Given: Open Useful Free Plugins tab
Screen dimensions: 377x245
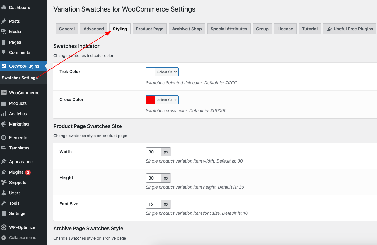Looking at the screenshot, I should click(x=350, y=29).
